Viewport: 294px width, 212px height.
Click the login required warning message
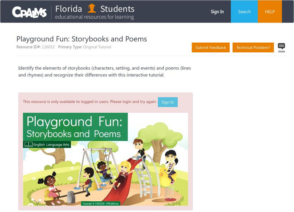[x=90, y=102]
